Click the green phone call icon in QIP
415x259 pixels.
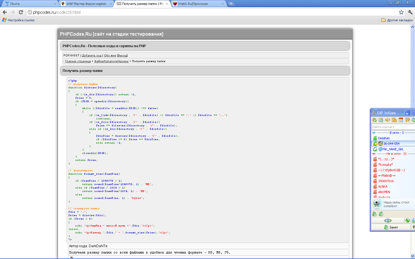coord(408,220)
